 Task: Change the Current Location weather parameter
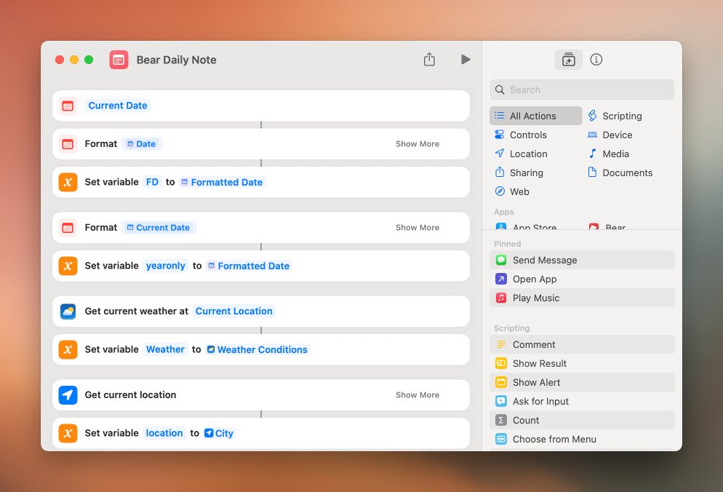coord(233,311)
